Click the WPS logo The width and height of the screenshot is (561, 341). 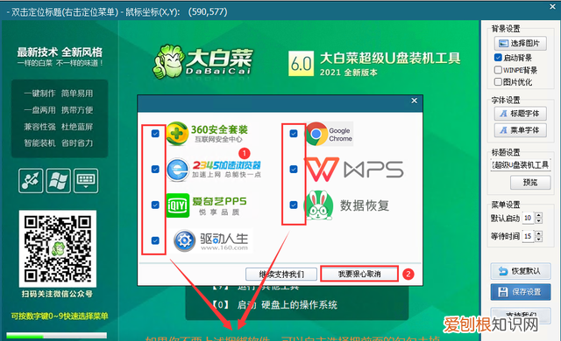click(354, 169)
